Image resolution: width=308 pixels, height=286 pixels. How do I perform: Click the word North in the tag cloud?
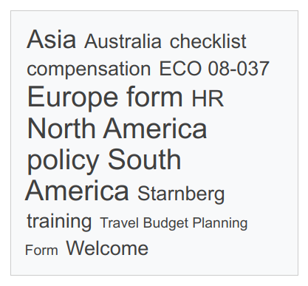61,129
